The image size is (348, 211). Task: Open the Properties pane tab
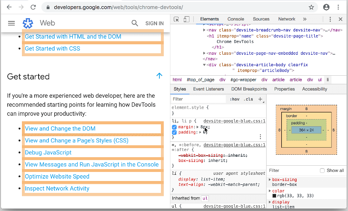[x=285, y=89]
